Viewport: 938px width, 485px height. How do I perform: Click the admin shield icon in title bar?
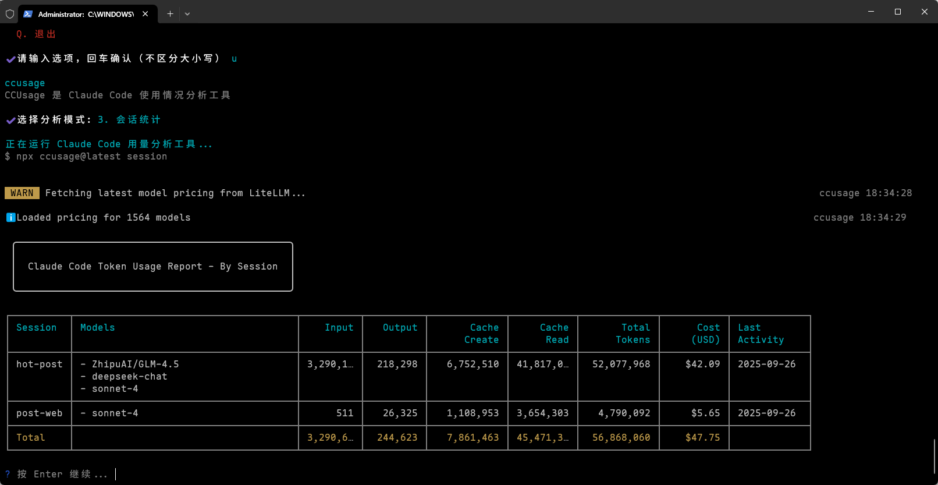tap(10, 14)
